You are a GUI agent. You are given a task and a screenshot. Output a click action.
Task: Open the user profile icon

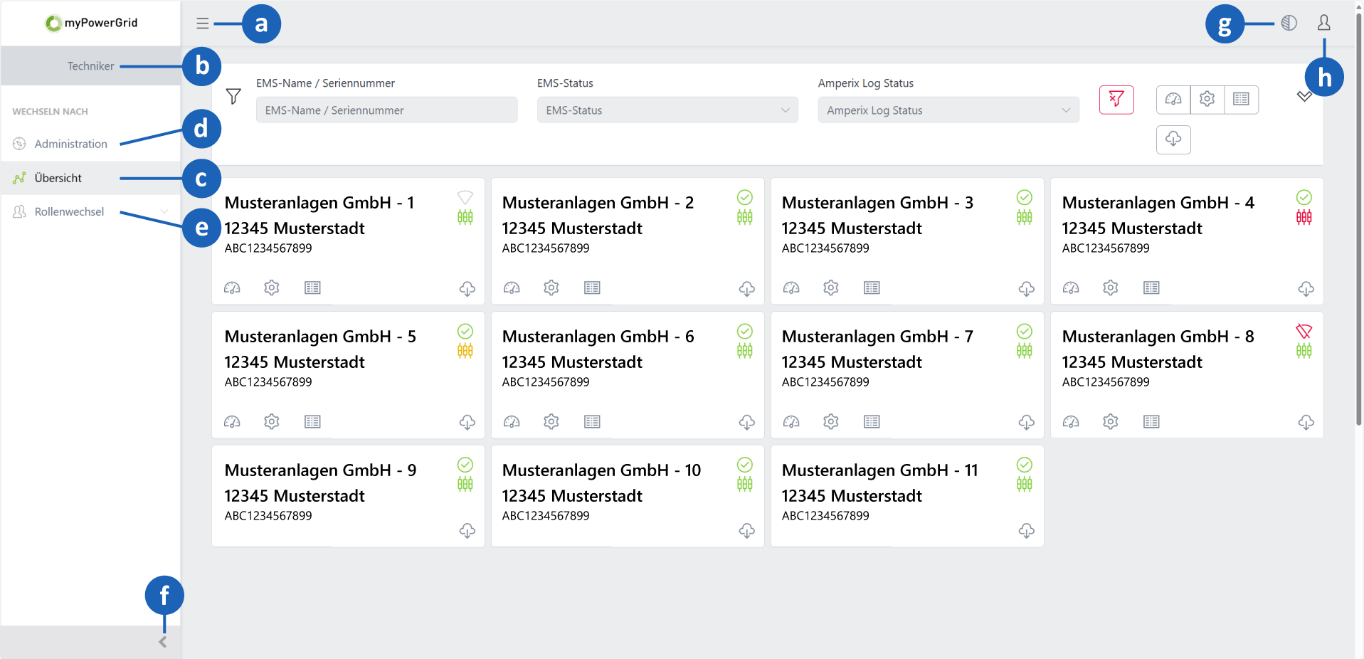1323,23
